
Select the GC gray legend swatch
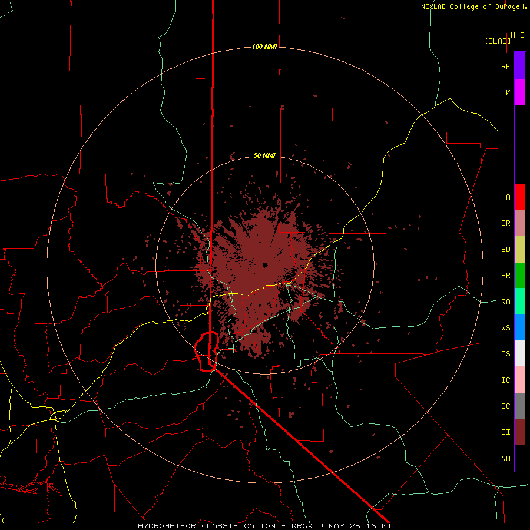(520, 406)
